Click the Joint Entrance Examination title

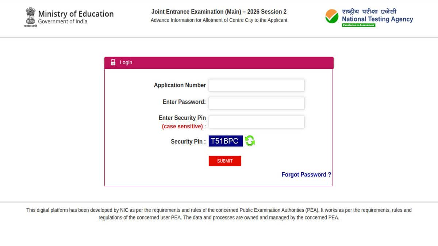(219, 12)
